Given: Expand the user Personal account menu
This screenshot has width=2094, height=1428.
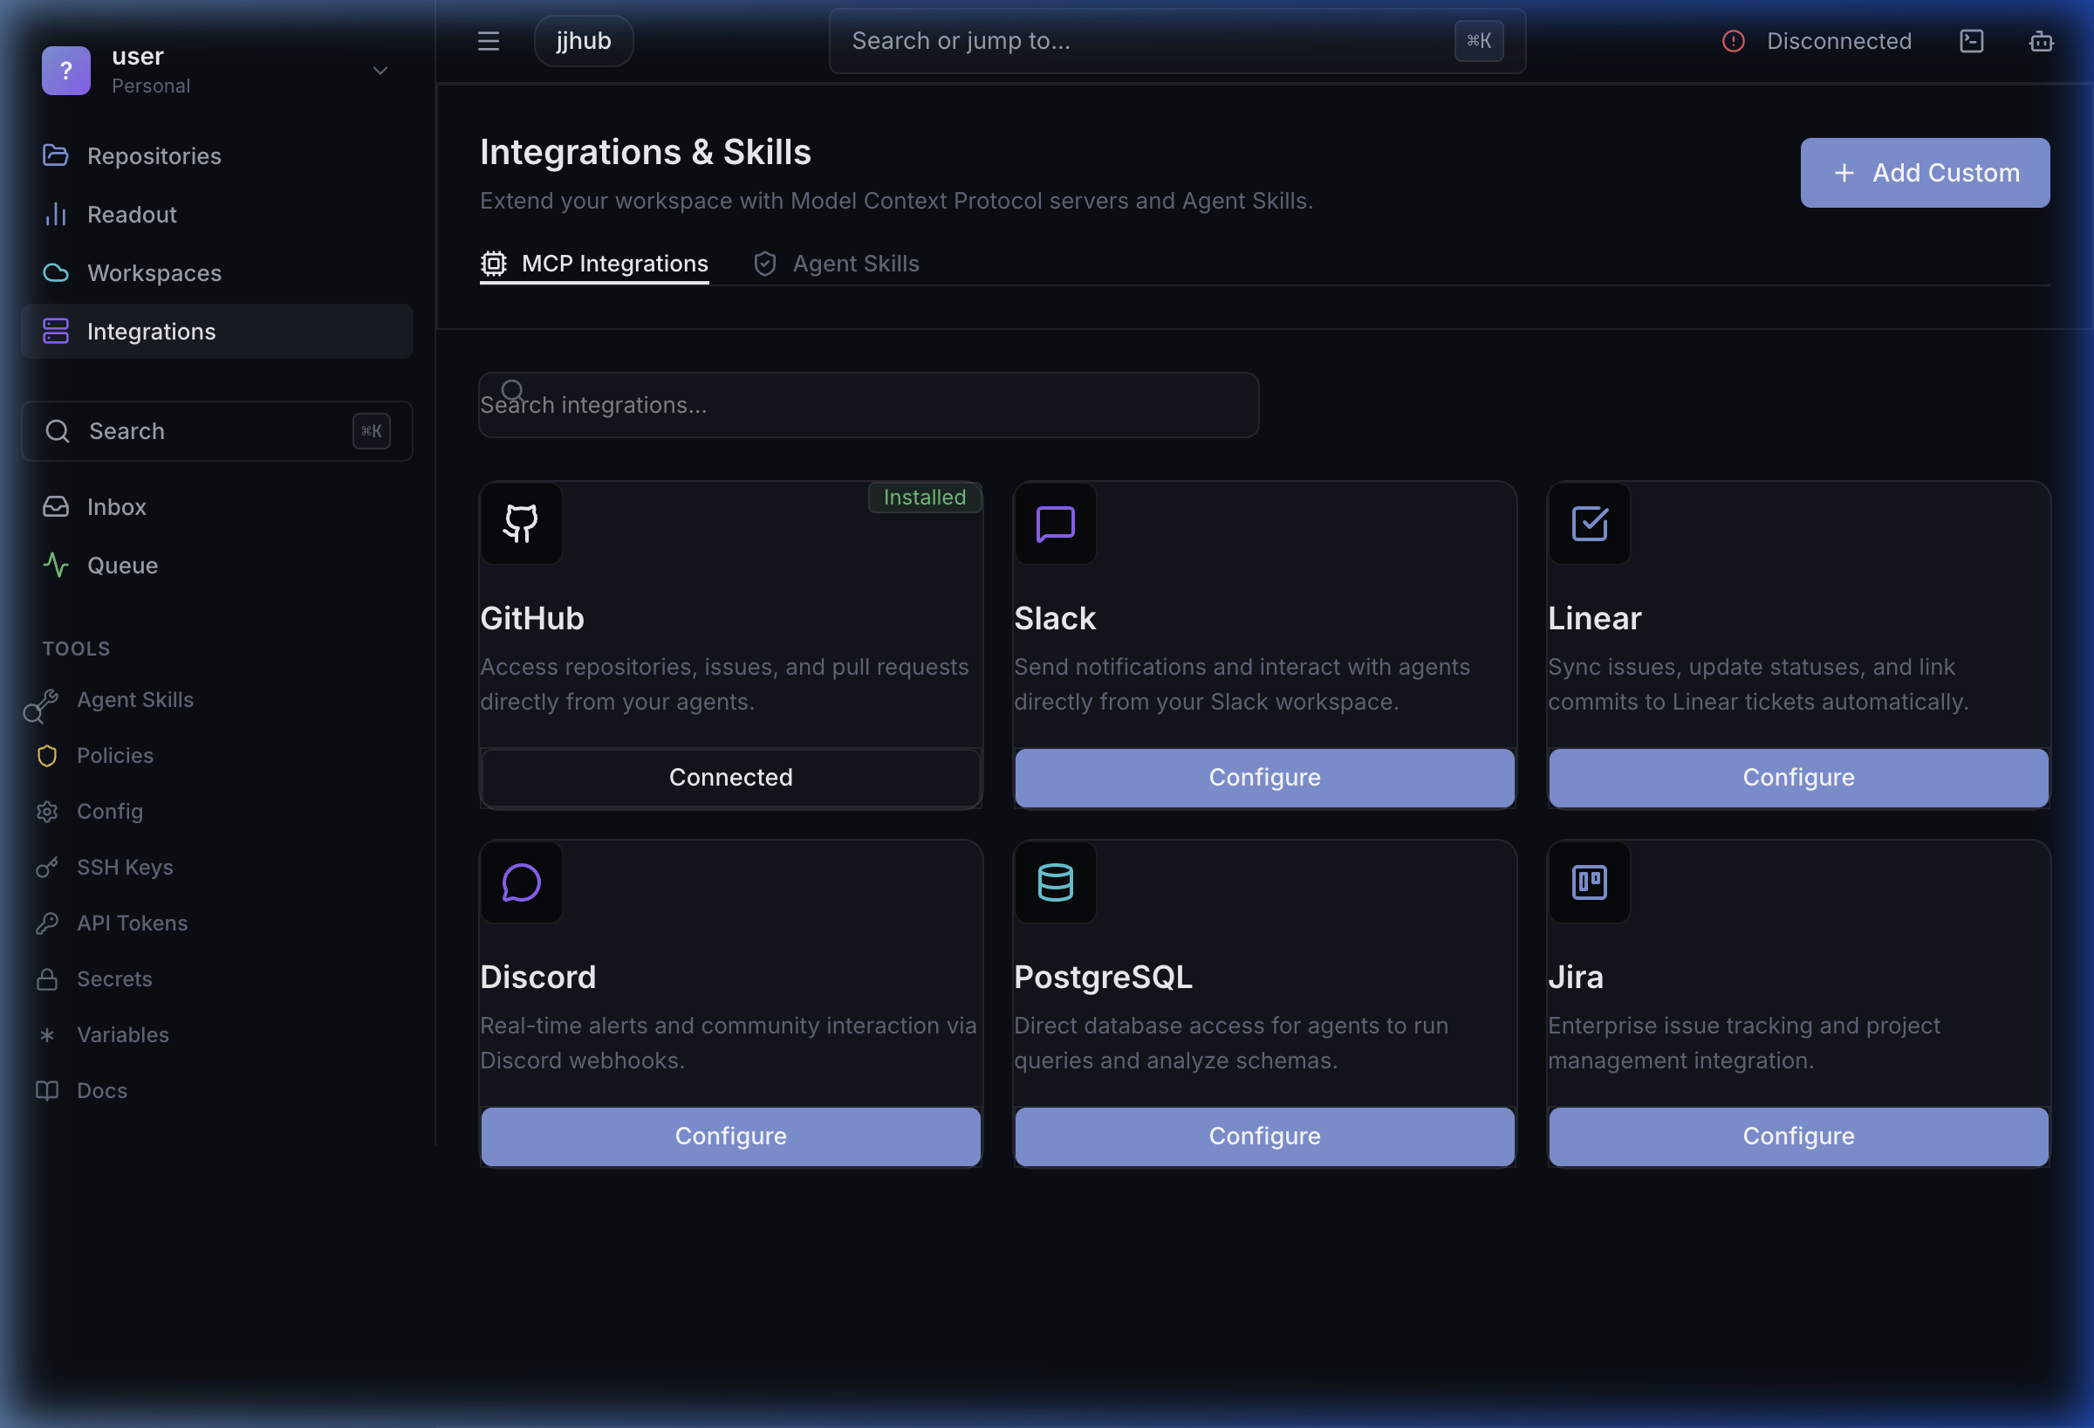Looking at the screenshot, I should point(380,71).
